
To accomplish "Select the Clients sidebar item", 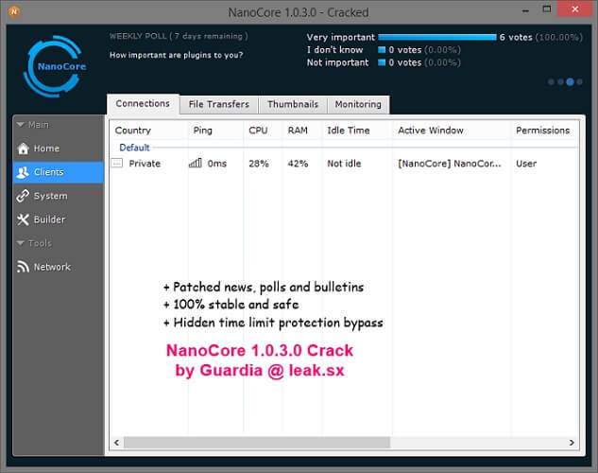I will tap(58, 172).
